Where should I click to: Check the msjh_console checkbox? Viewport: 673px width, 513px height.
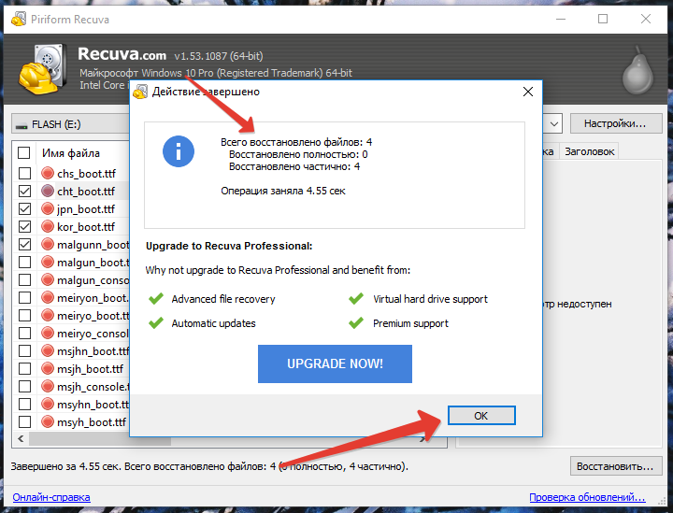[25, 387]
